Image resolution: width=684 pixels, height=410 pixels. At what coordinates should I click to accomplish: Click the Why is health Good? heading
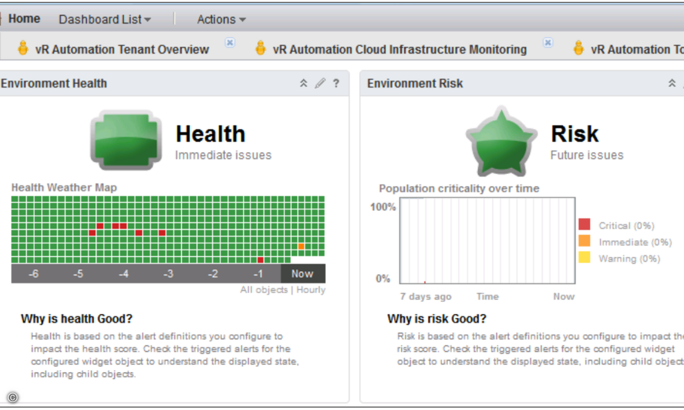click(77, 319)
